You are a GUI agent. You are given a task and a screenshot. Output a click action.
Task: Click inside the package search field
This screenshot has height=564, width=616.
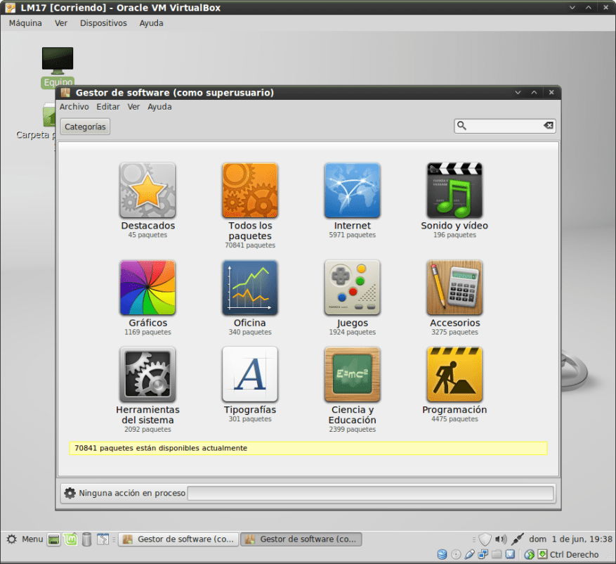(x=502, y=126)
